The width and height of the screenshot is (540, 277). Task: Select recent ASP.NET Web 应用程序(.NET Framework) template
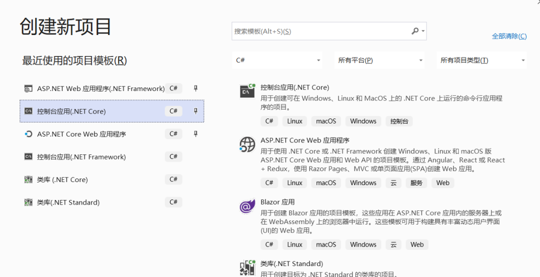tap(112, 88)
